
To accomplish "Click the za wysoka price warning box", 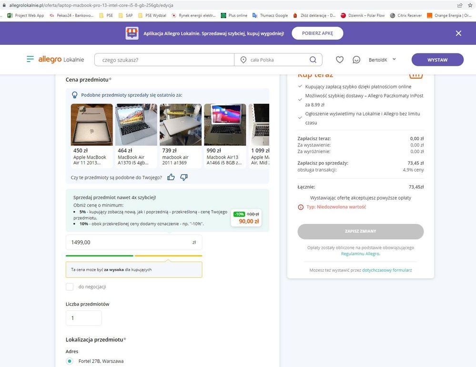I will pyautogui.click(x=134, y=270).
